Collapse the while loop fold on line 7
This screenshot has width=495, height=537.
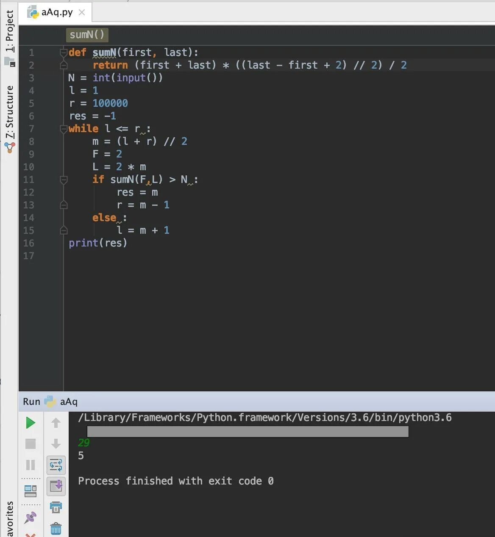pyautogui.click(x=64, y=129)
